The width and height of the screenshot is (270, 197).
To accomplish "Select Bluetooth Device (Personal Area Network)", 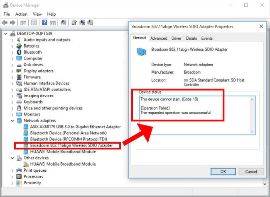I will tap(69, 133).
